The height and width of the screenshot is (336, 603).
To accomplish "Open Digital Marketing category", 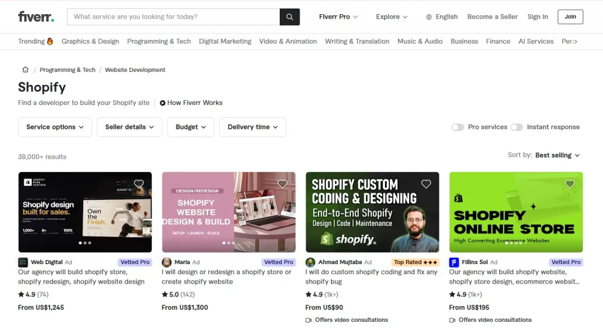I will click(x=225, y=41).
